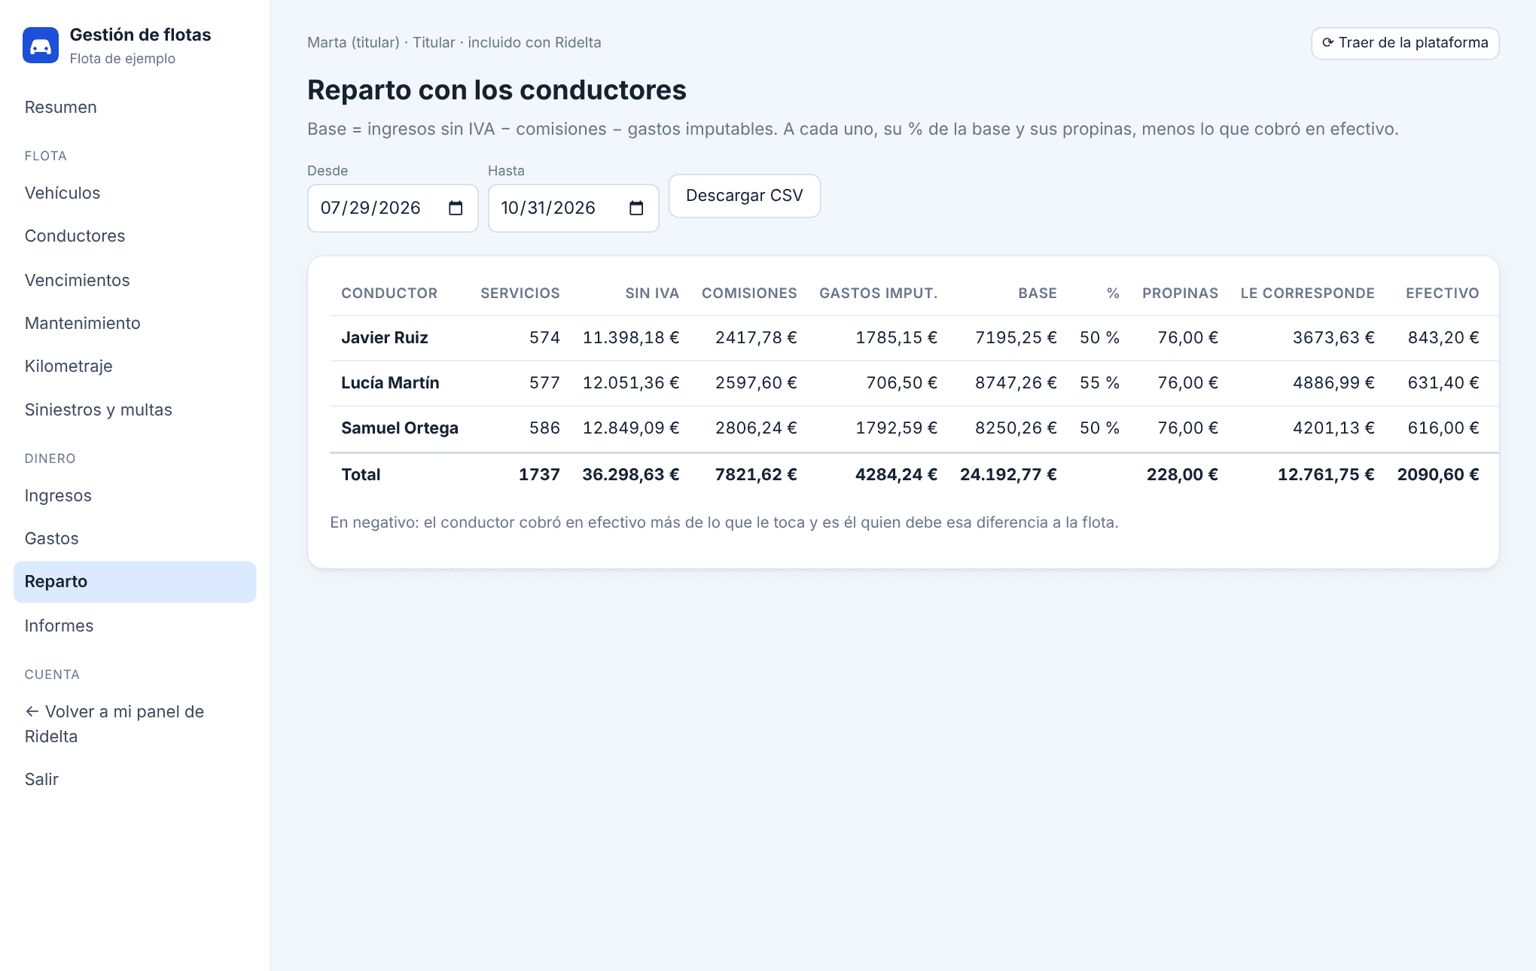Select the Samuel Ortega row name

[400, 428]
